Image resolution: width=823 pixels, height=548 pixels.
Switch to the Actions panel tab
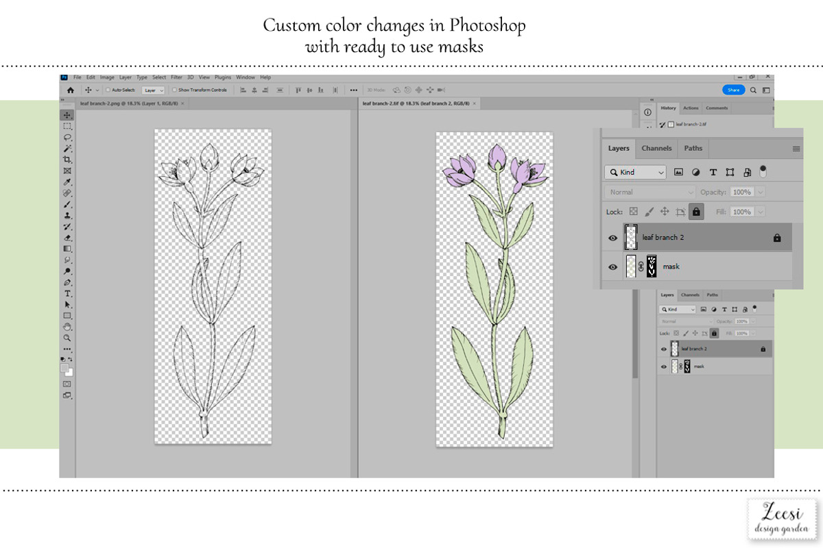[691, 108]
